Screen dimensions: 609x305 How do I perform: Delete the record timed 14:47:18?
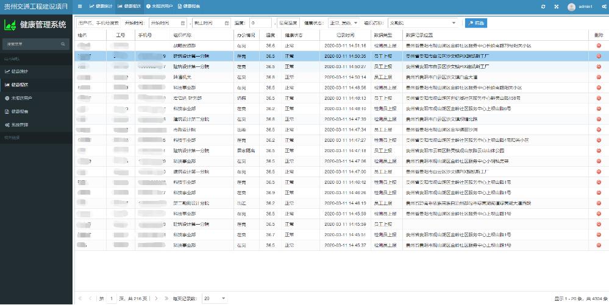tap(599, 150)
